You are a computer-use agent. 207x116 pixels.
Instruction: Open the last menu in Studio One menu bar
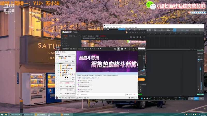click(x=136, y=28)
